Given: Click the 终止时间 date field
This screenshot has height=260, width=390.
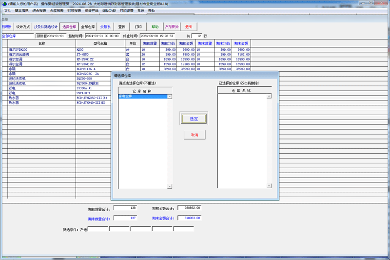Looking at the screenshot, I should click(157, 36).
